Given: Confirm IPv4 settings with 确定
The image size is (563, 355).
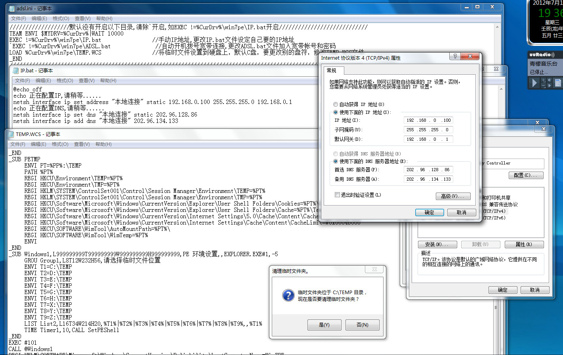Looking at the screenshot, I should coord(429,212).
